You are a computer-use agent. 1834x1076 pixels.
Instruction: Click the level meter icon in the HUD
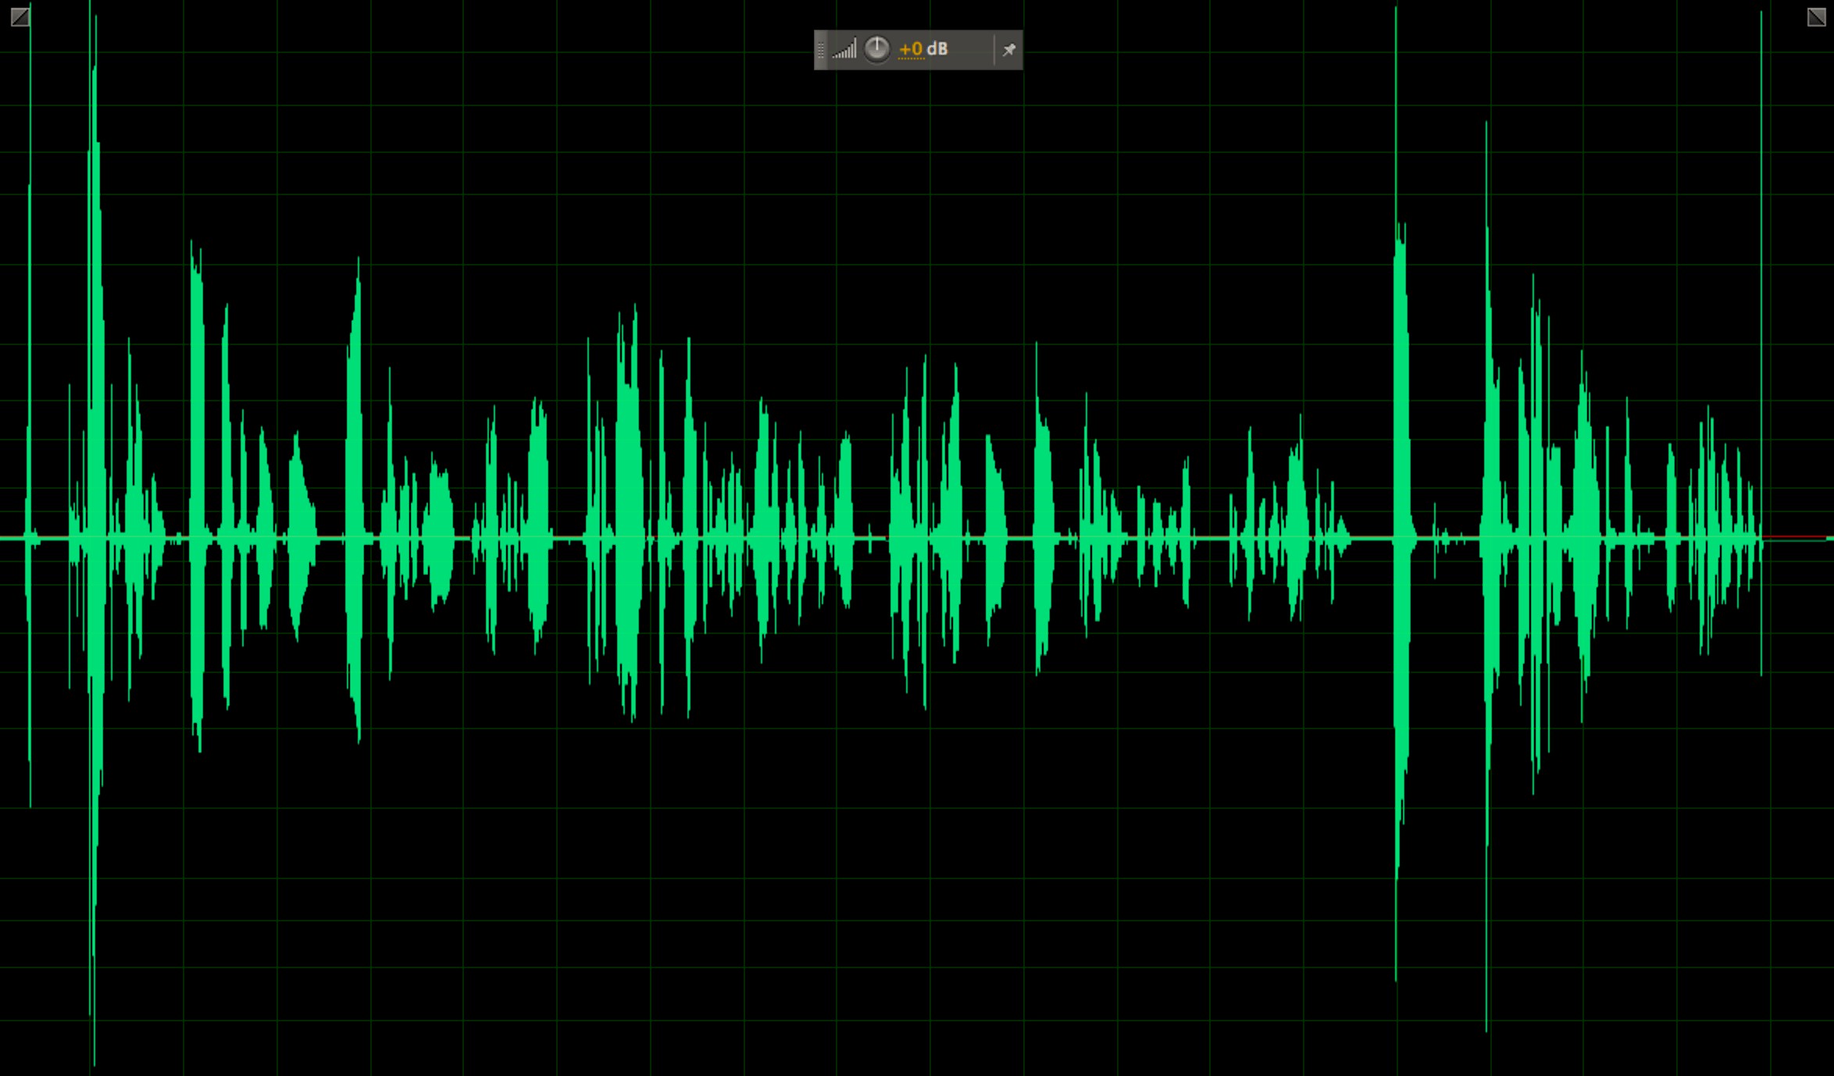[x=844, y=48]
